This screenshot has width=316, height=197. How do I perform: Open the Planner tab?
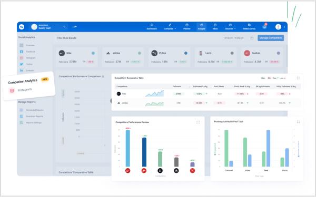(187, 27)
